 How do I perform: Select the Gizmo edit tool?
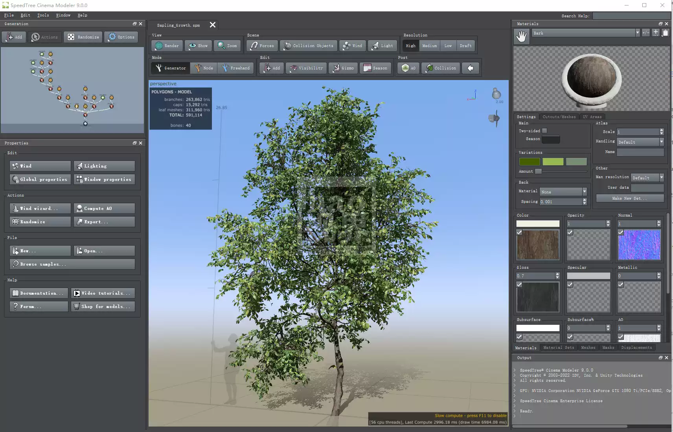(343, 68)
